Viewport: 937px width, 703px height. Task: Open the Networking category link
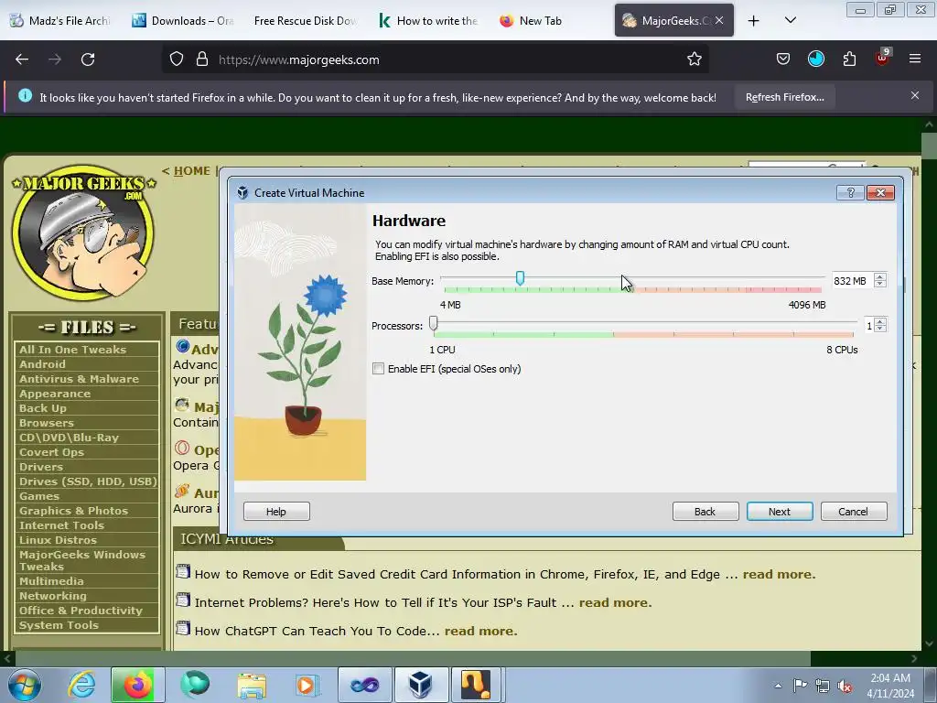(x=52, y=596)
